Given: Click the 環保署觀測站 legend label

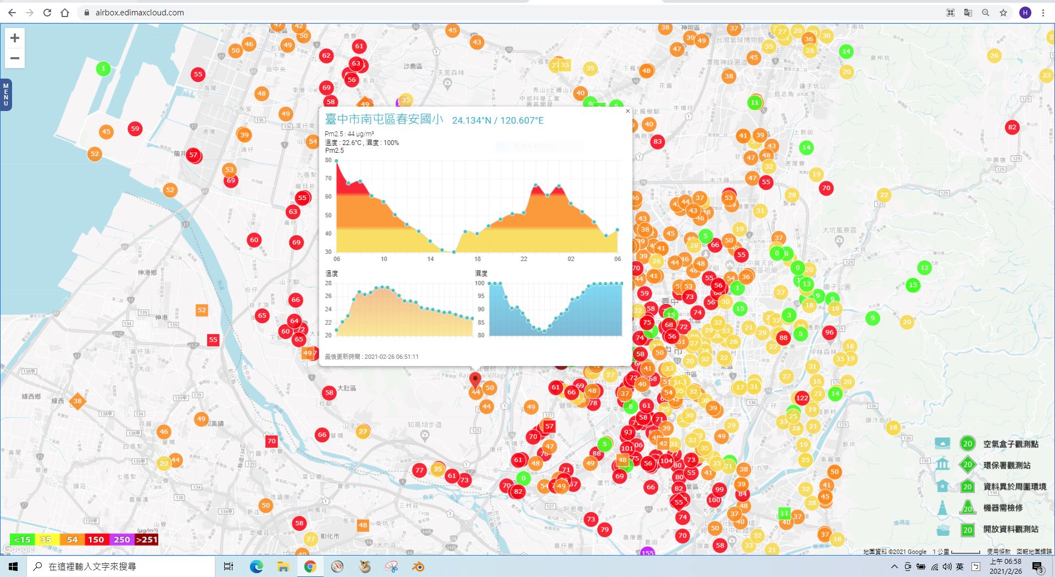Looking at the screenshot, I should (1007, 465).
